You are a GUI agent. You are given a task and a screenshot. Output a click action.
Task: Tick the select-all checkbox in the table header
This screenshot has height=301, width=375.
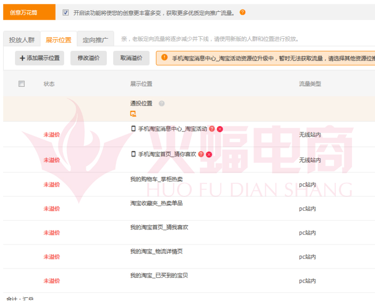22,84
